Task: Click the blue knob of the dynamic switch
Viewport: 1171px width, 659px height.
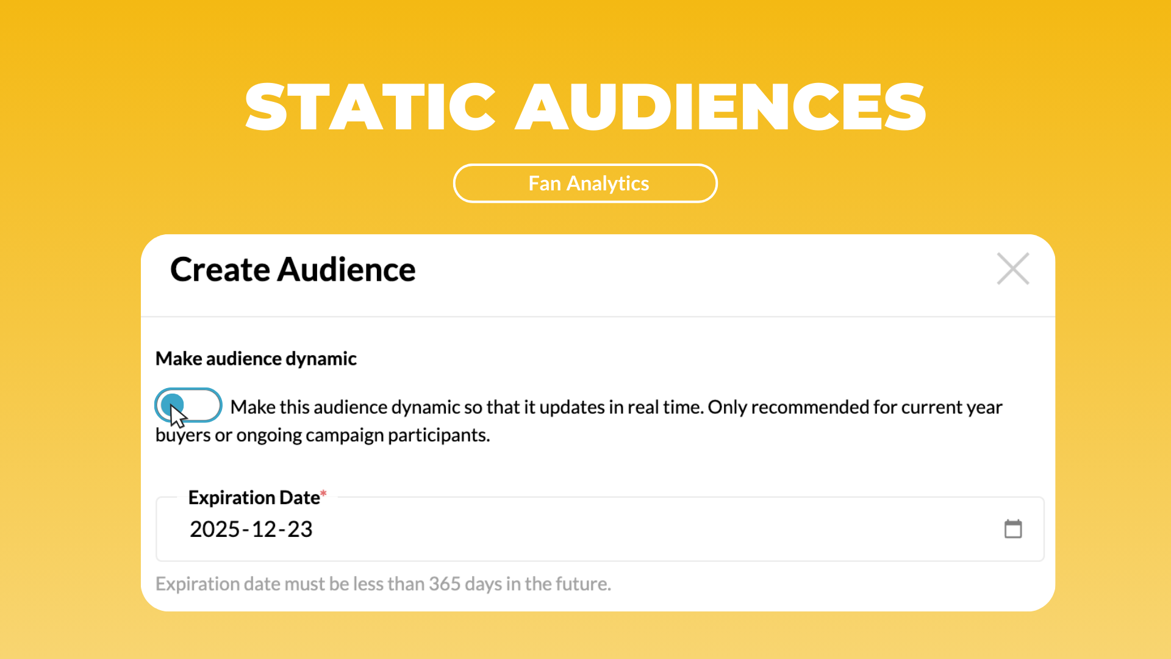Action: [173, 405]
